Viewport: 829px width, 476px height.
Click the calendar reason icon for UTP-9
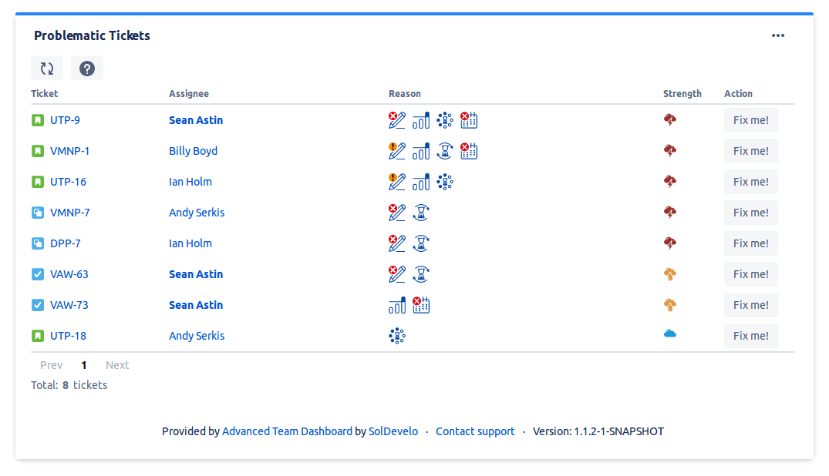click(468, 120)
